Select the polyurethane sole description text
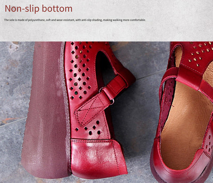 [x=75, y=20]
